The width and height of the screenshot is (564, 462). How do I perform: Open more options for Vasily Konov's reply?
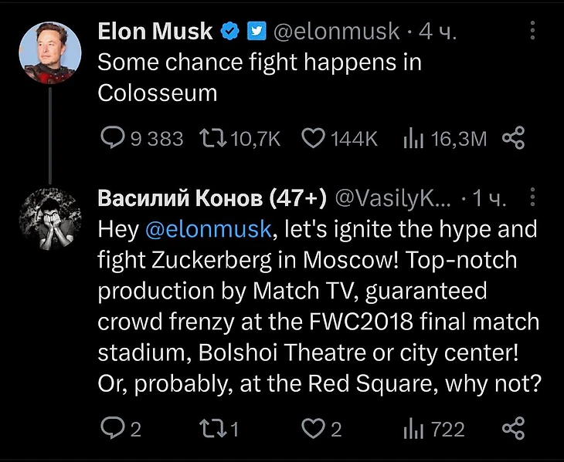(532, 199)
